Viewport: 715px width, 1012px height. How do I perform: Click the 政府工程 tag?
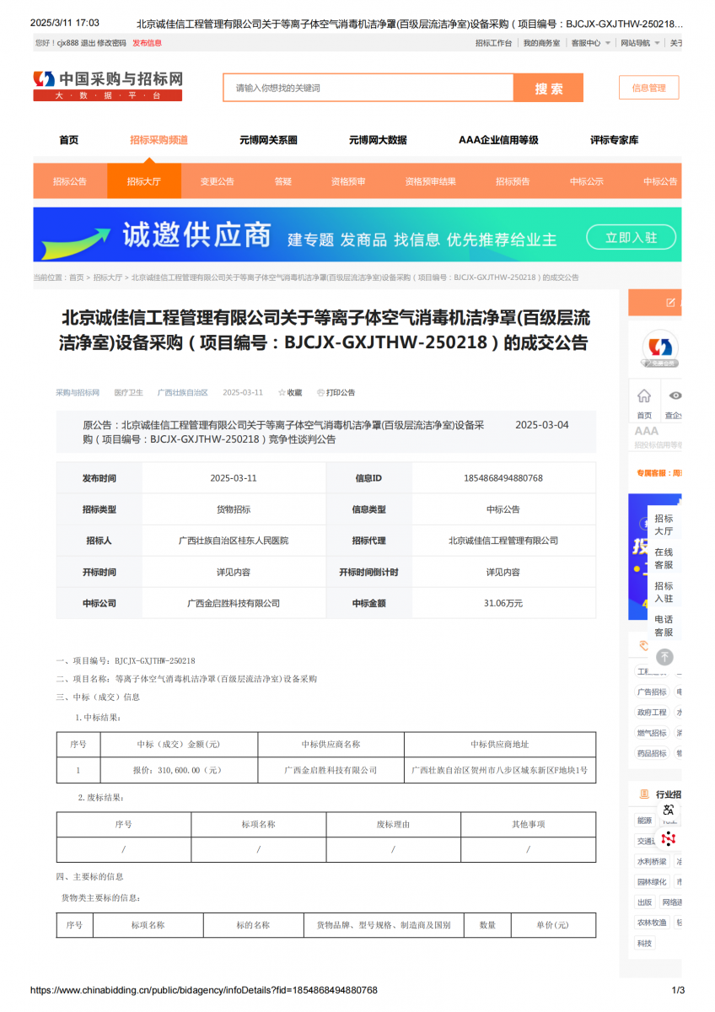click(652, 713)
